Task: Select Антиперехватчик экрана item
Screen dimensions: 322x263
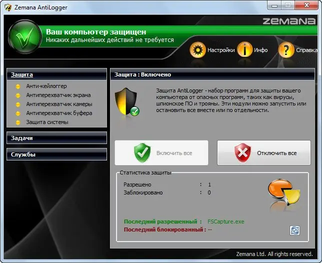Action: [58, 95]
